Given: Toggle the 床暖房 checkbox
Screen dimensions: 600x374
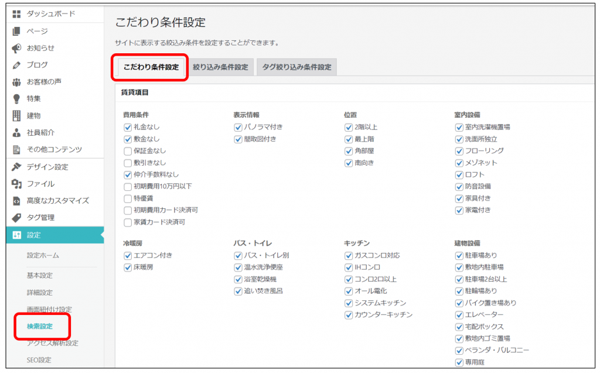Looking at the screenshot, I should point(128,267).
